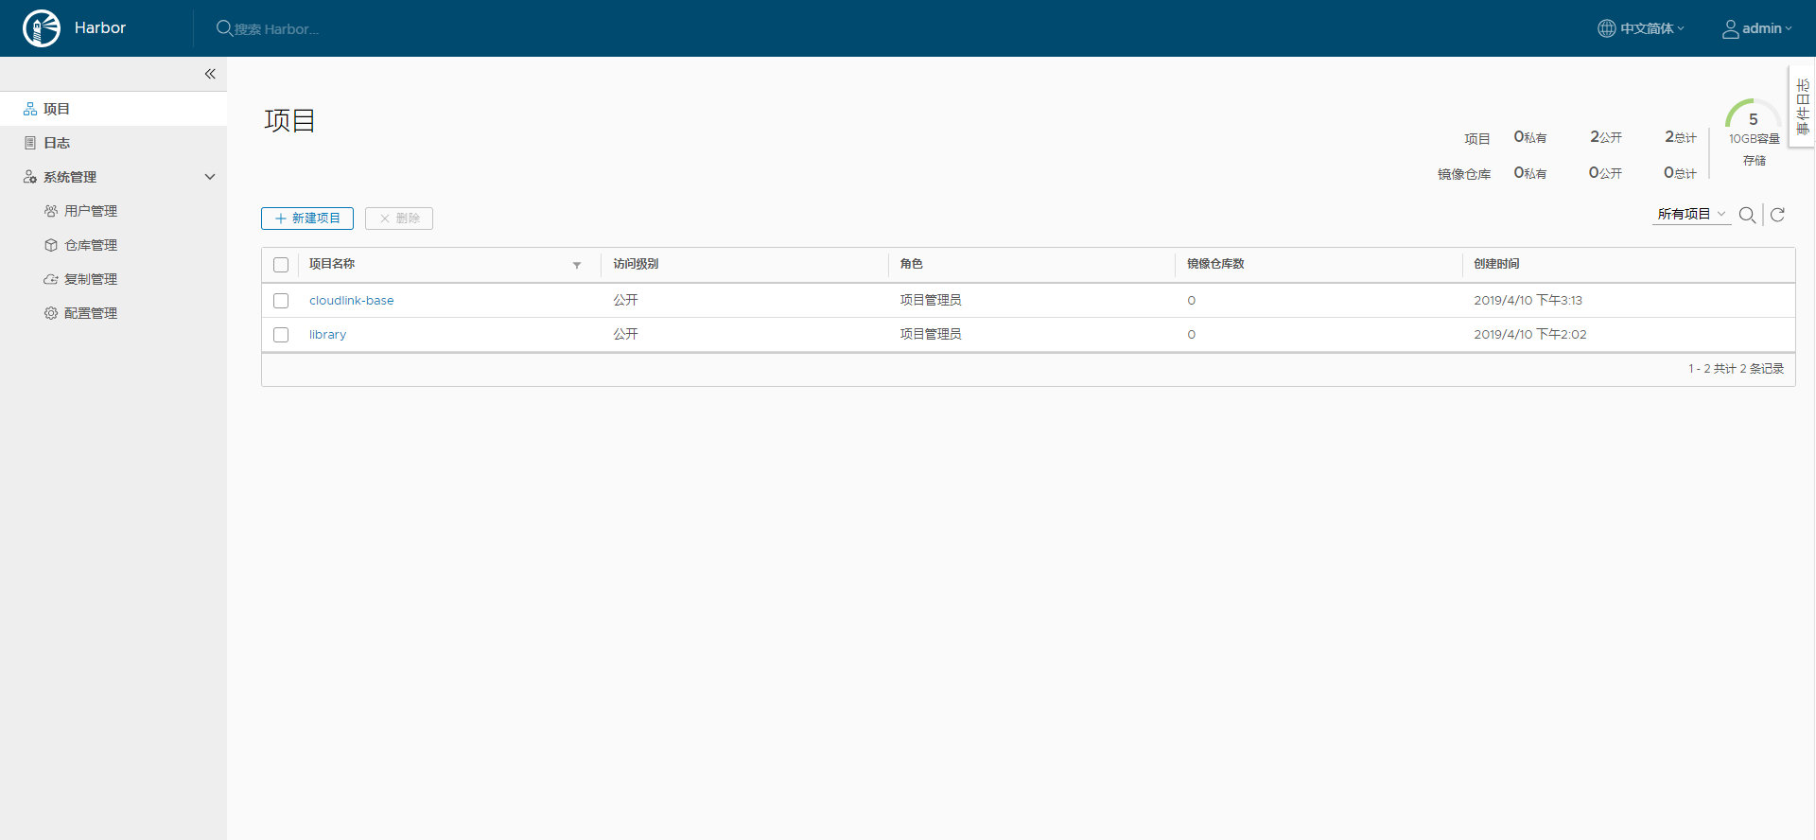The width and height of the screenshot is (1816, 840).
Task: Open the 所有项目 filter dropdown
Action: pyautogui.click(x=1691, y=215)
